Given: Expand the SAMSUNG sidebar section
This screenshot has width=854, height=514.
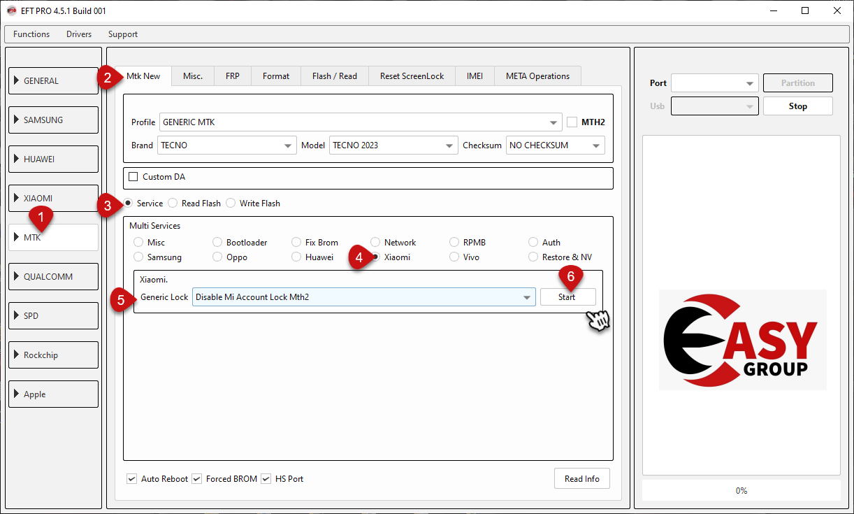Looking at the screenshot, I should point(53,120).
